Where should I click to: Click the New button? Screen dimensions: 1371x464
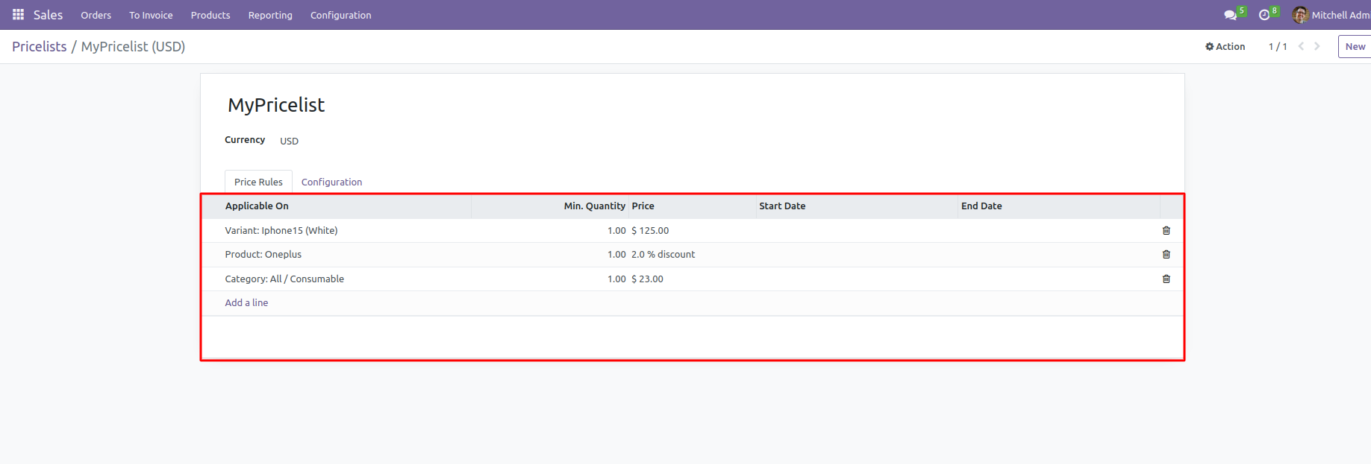(1355, 46)
